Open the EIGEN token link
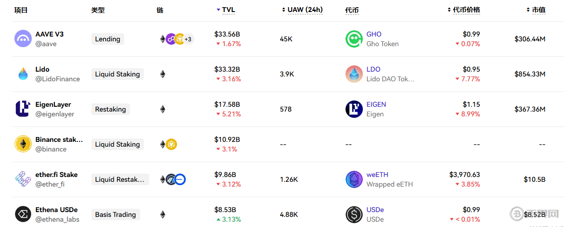This screenshot has height=227, width=564. [376, 104]
